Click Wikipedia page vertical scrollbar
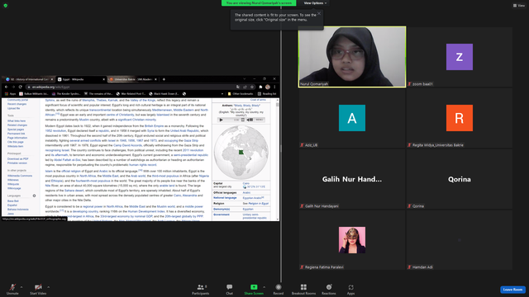This screenshot has height=297, width=529. (278, 159)
